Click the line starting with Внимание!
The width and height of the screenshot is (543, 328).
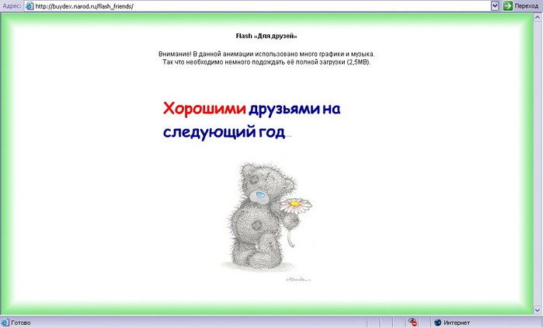click(x=266, y=54)
